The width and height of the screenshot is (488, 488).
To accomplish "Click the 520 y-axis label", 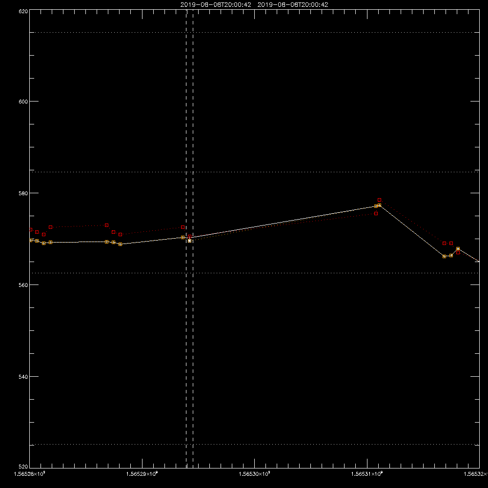I will 23,467.
